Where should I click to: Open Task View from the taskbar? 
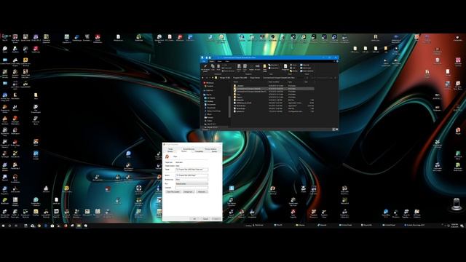pos(16,226)
